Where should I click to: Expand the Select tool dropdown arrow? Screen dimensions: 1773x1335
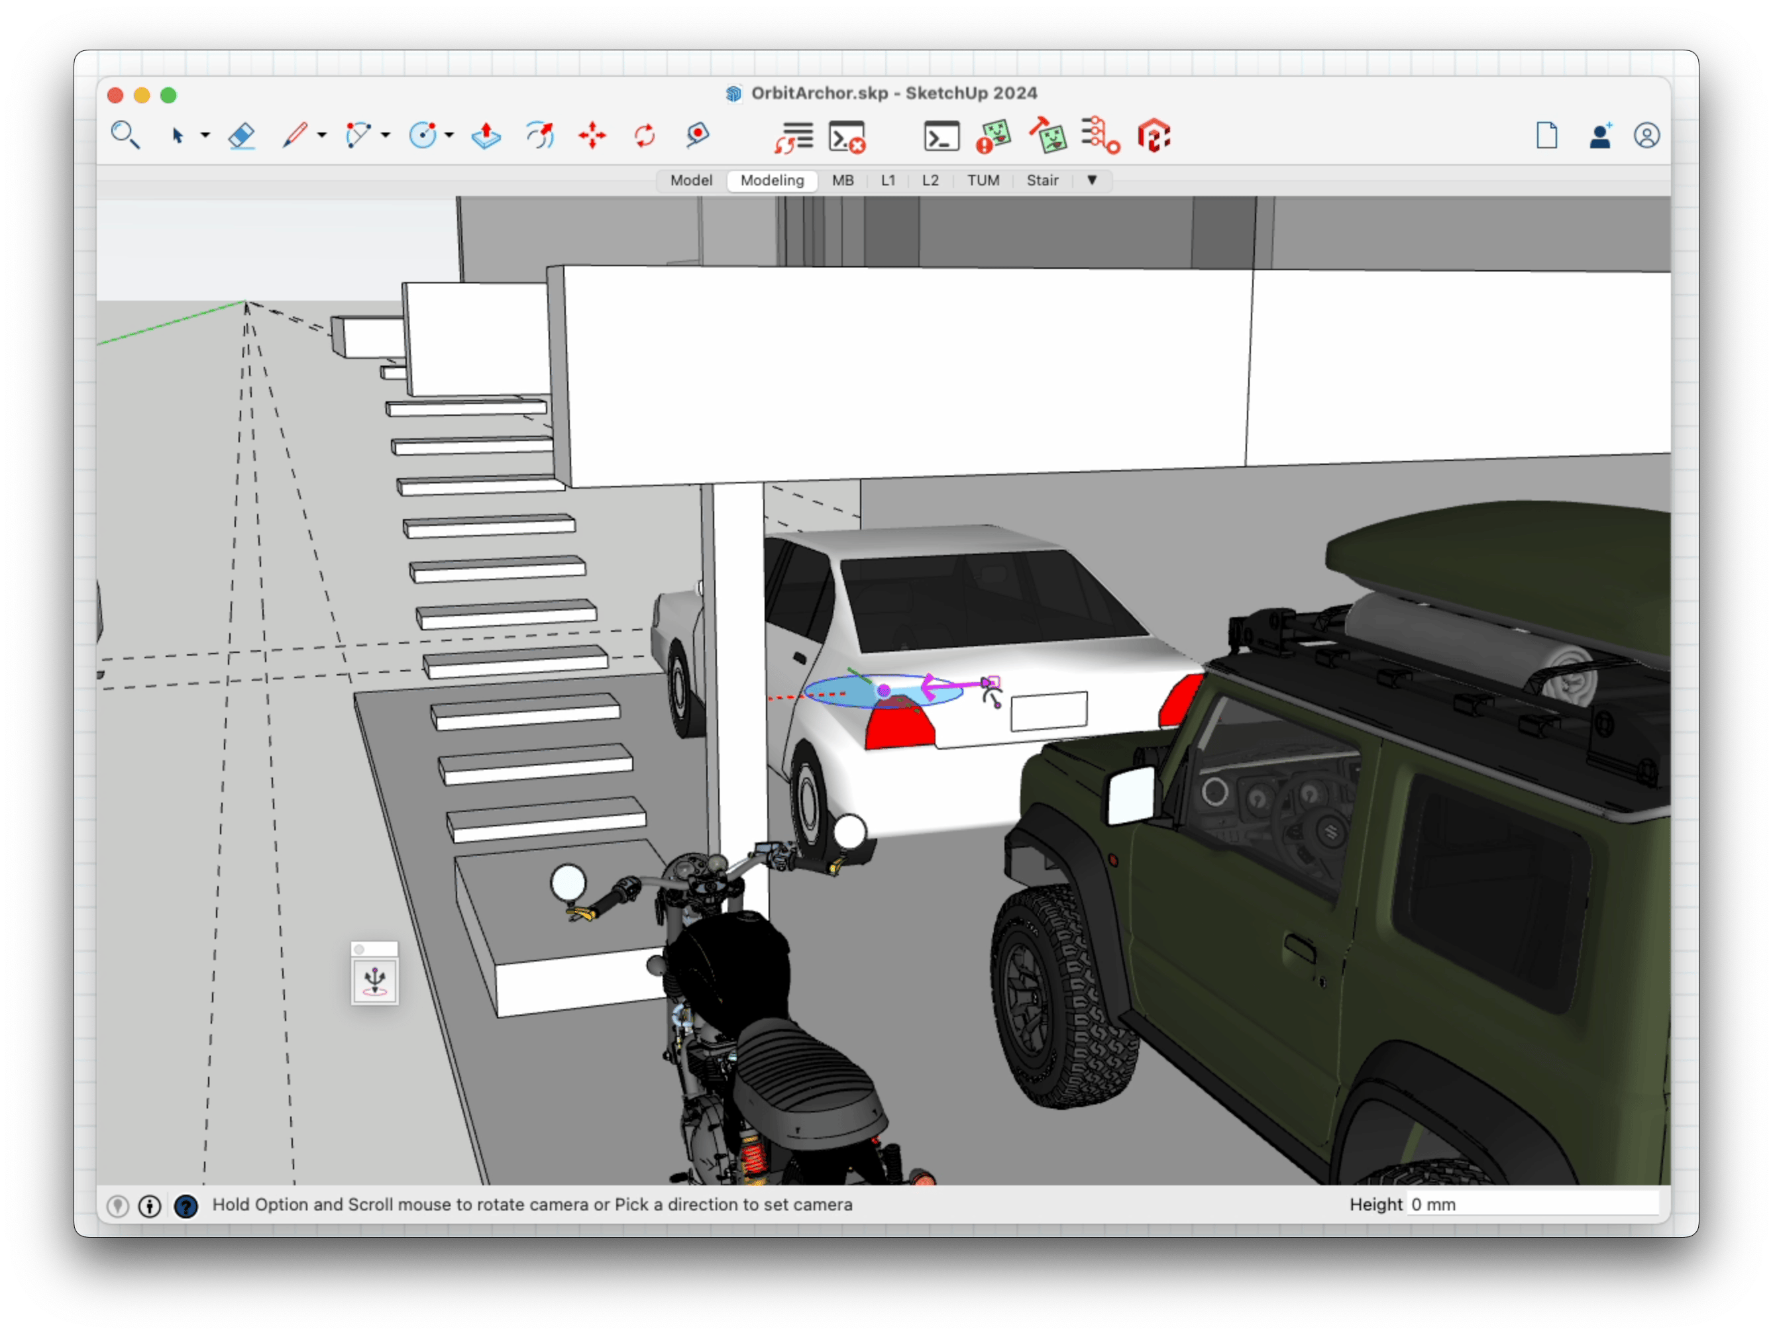pos(205,136)
